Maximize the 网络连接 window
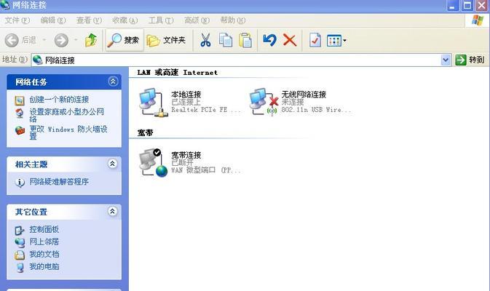This screenshot has height=291, width=490. (x=467, y=5)
